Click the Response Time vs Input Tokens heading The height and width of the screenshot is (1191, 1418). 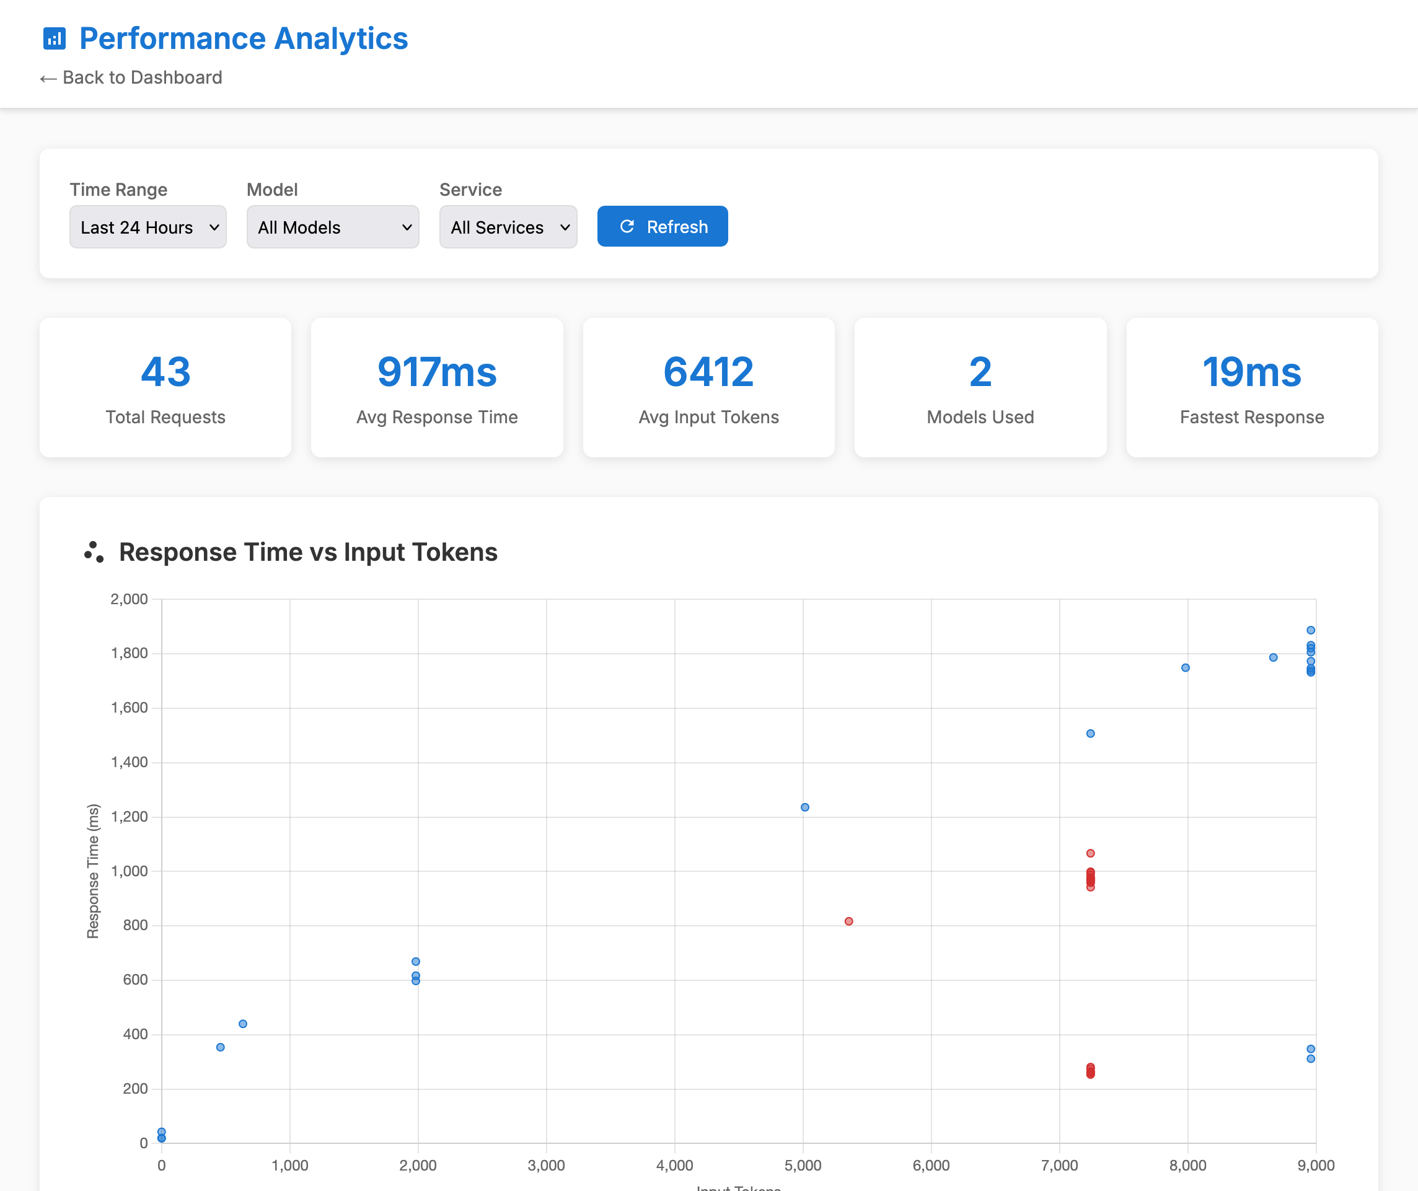click(x=308, y=552)
